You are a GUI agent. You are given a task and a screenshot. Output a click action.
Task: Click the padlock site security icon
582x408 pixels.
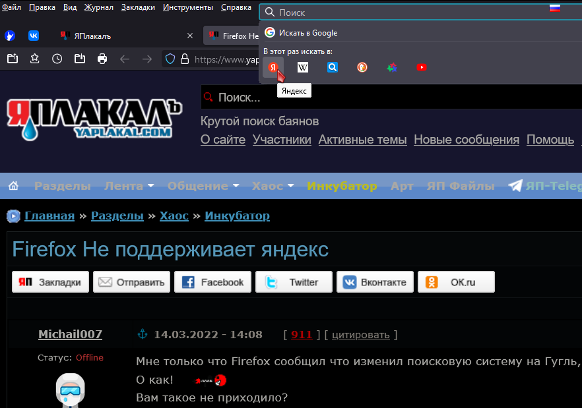pos(185,59)
